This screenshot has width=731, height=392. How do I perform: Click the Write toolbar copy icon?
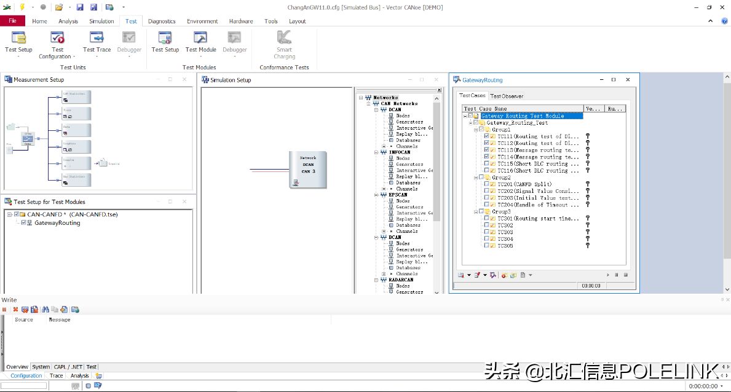55,310
